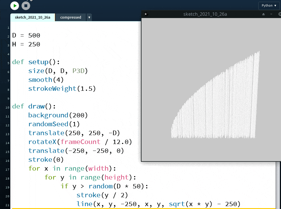Viewport: 281px width, 209px height.
Task: Switch to the compressed tab
Action: [71, 17]
